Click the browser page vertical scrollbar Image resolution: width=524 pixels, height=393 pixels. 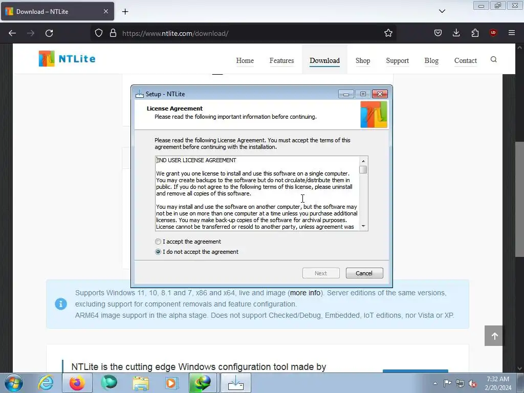click(x=519, y=200)
